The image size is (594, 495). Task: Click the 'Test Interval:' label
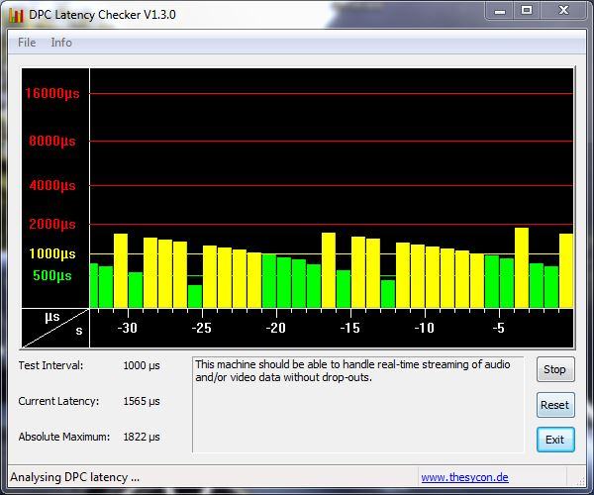point(50,365)
